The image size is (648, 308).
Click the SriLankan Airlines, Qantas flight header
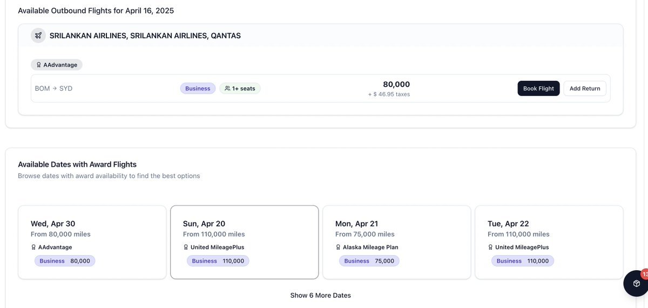point(145,36)
